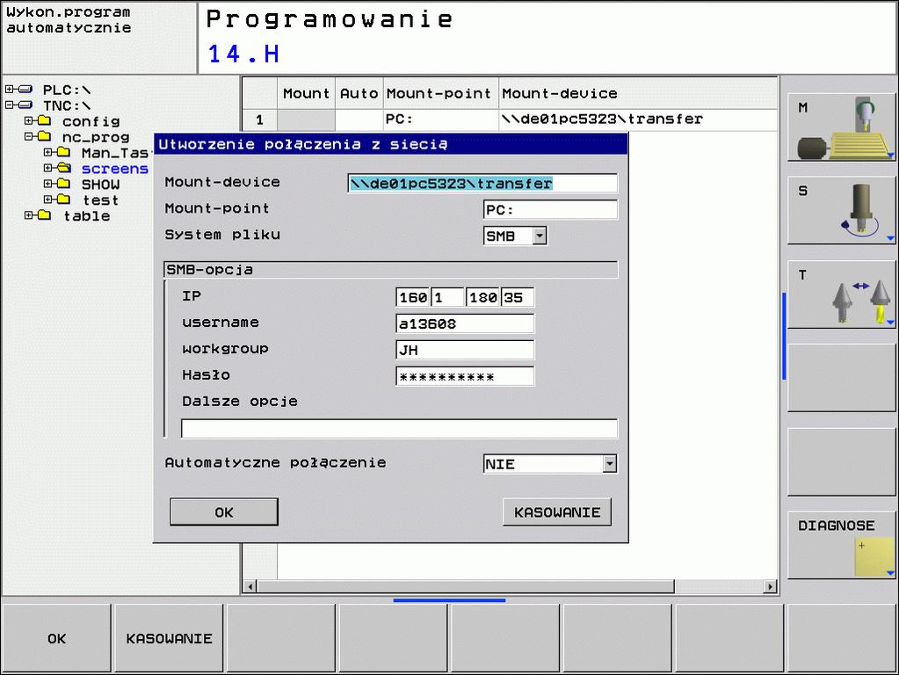Click the KASOWANIE button in the dialog
Image resolution: width=899 pixels, height=675 pixels.
click(557, 512)
